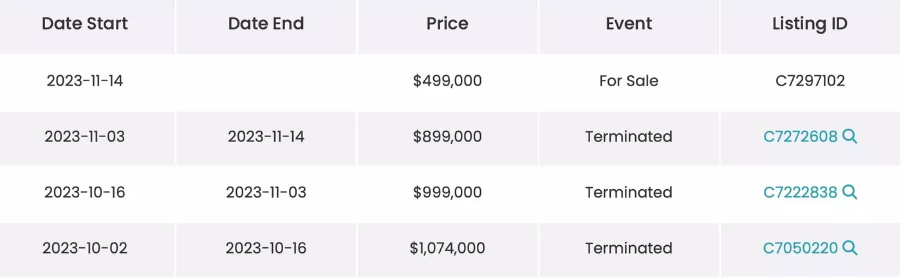Click the $499,000 price cell
This screenshot has height=278, width=901.
click(447, 80)
